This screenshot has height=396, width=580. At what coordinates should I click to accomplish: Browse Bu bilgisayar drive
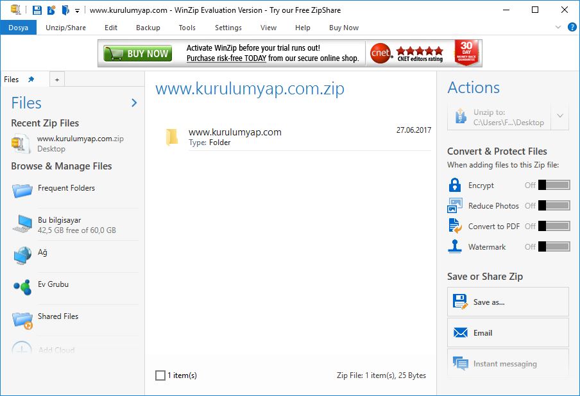tap(59, 220)
